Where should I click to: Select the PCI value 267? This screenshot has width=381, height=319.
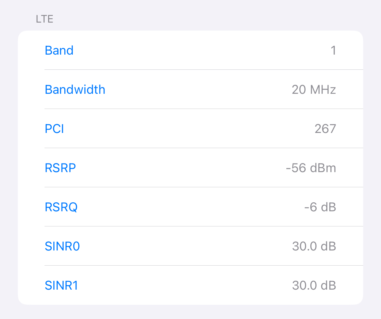coord(325,129)
